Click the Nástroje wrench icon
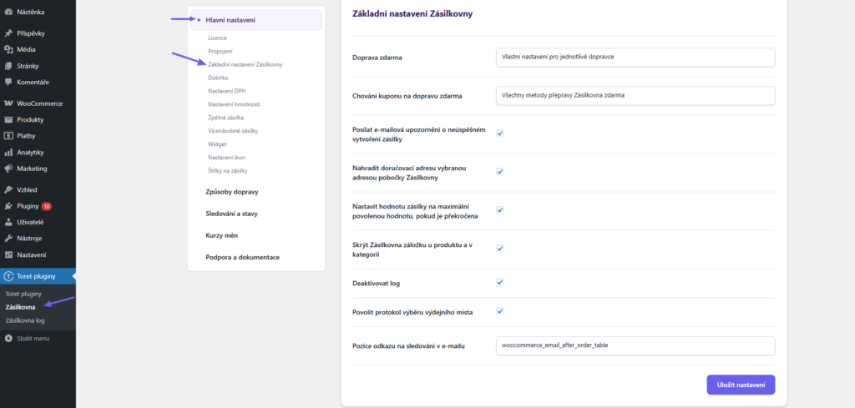The height and width of the screenshot is (408, 855). [8, 239]
